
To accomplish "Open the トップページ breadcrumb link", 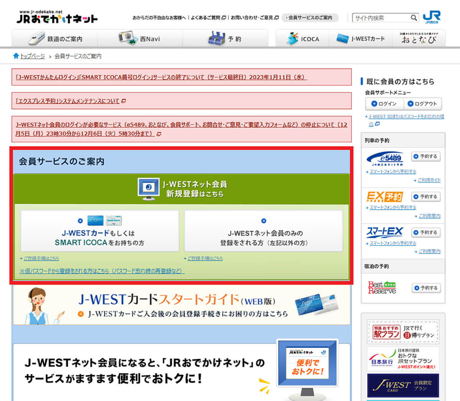I will point(32,56).
